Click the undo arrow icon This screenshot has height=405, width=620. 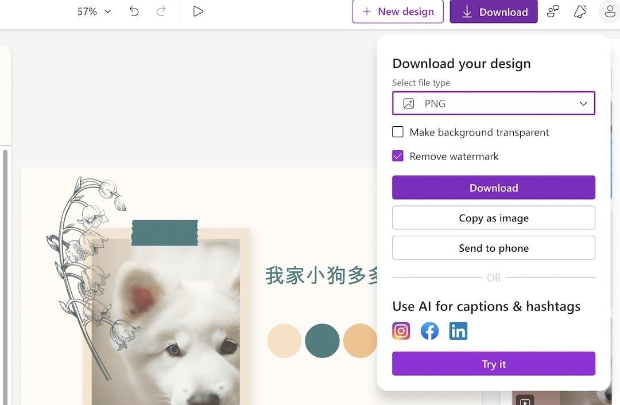coord(134,11)
